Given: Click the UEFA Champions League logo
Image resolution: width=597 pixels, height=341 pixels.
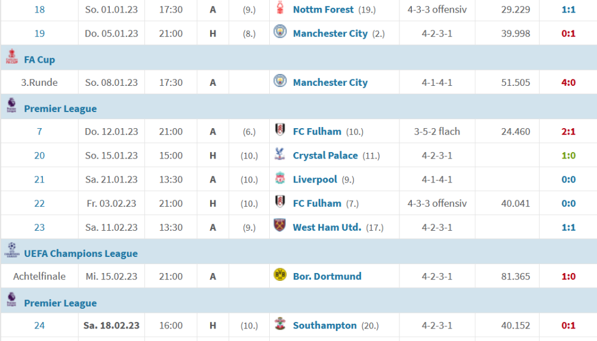Looking at the screenshot, I should tap(11, 252).
